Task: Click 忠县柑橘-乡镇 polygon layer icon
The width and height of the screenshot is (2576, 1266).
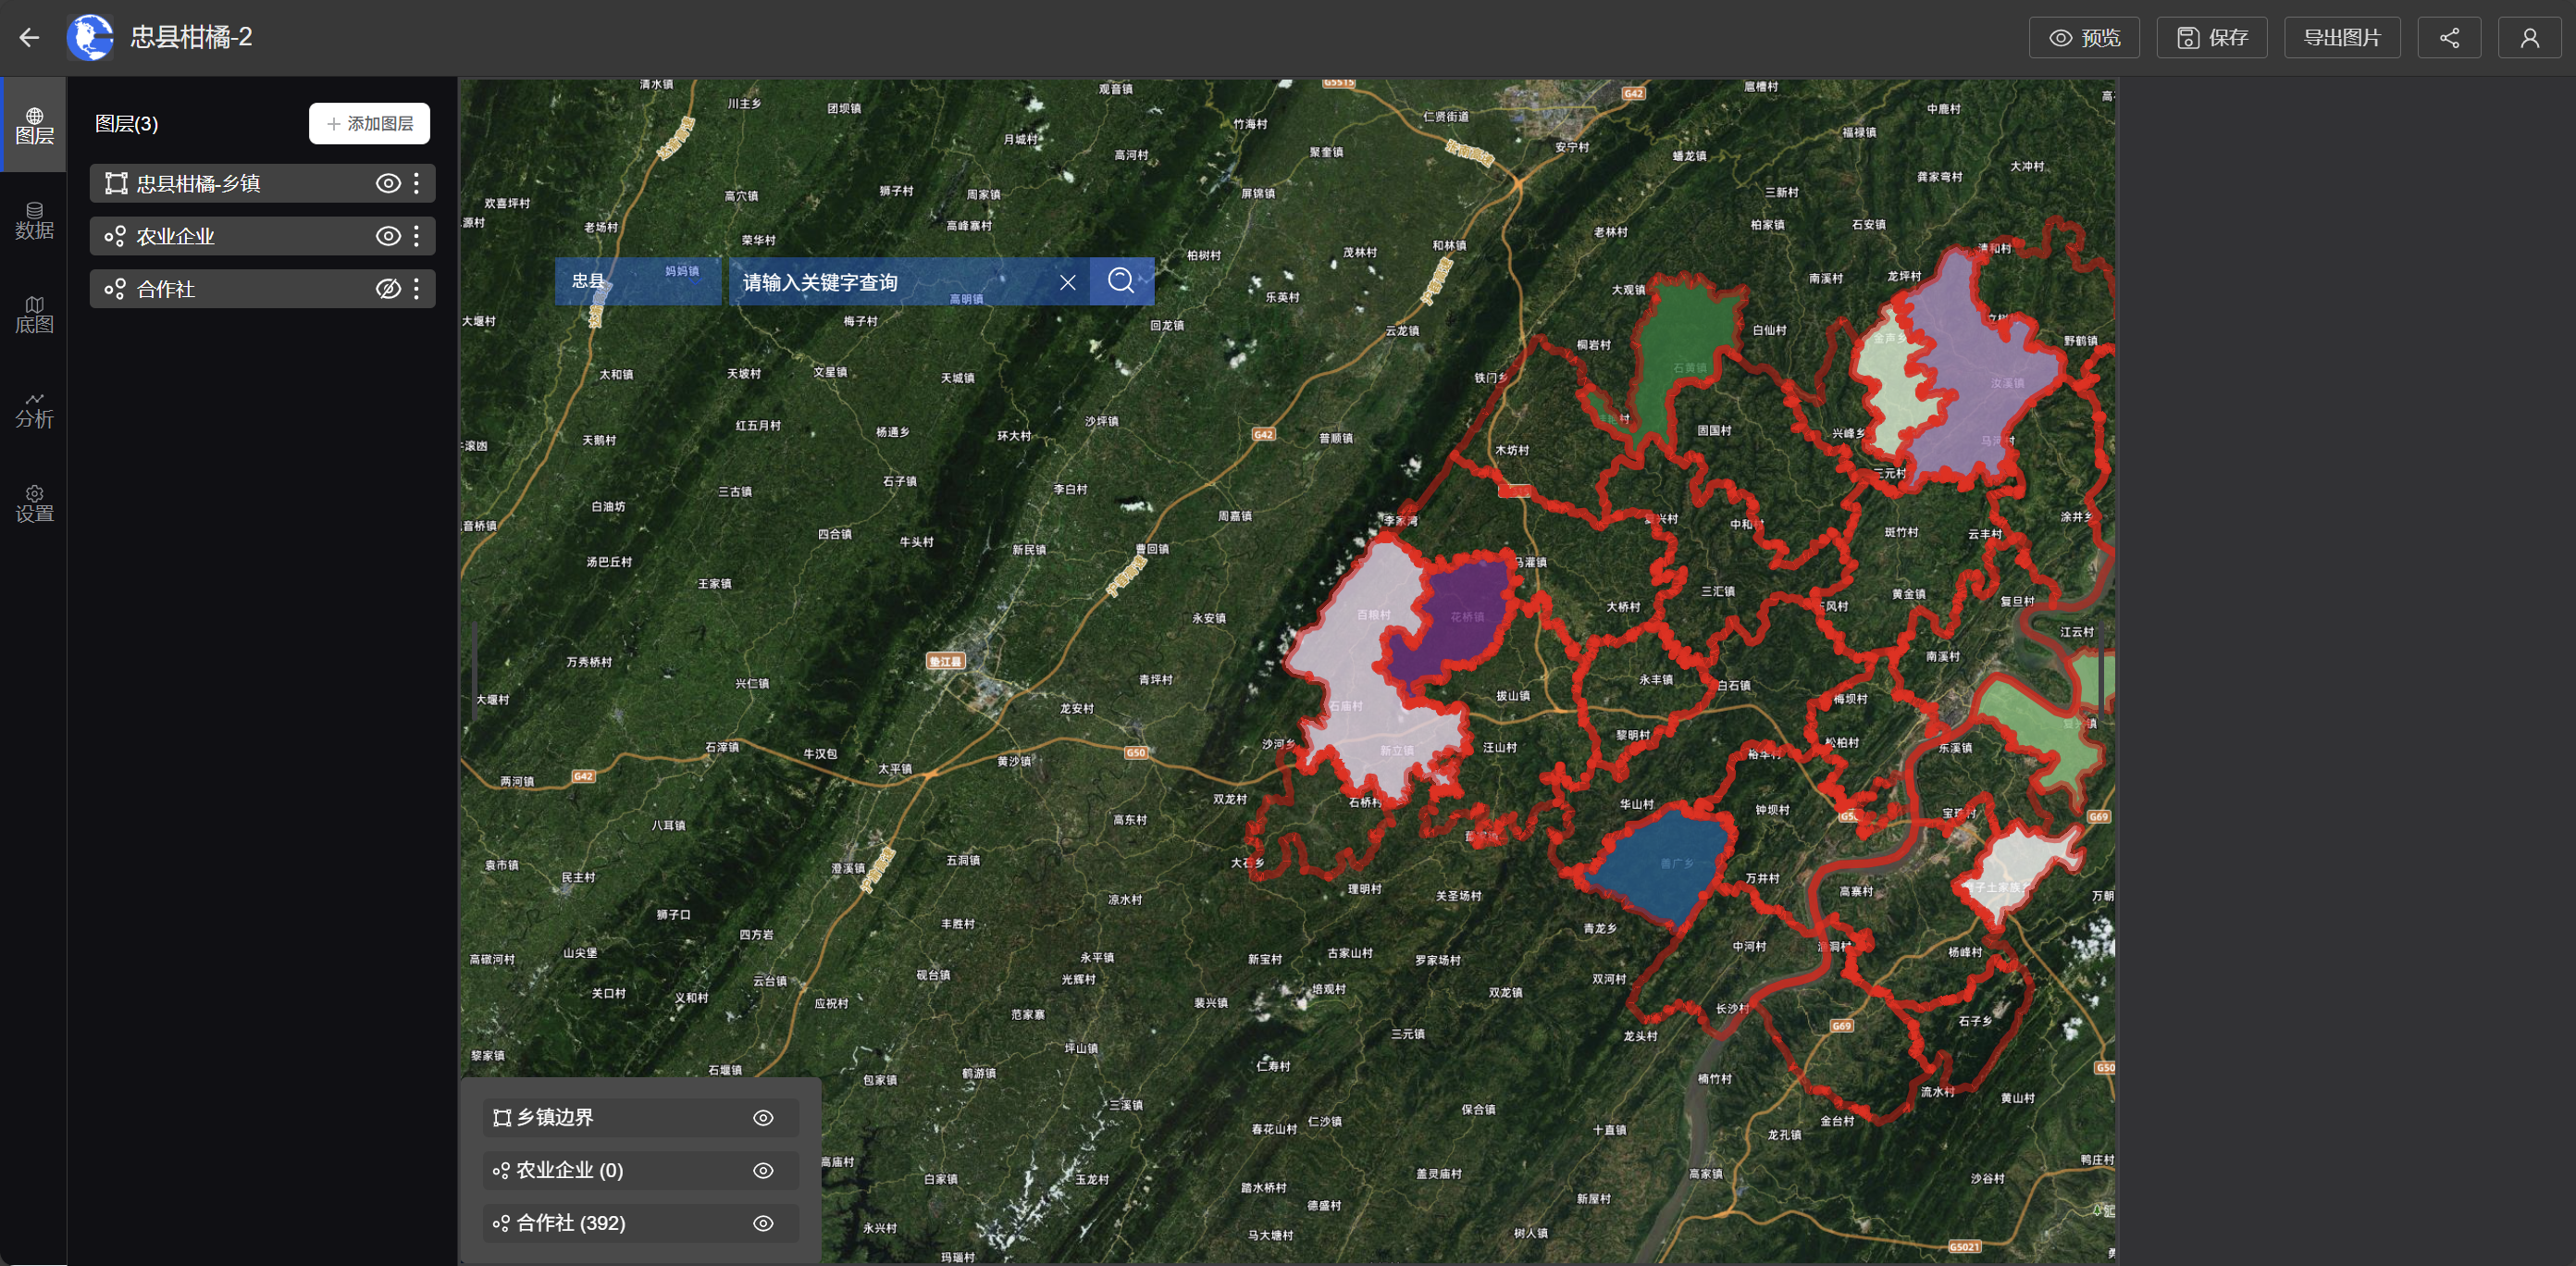Action: (116, 183)
